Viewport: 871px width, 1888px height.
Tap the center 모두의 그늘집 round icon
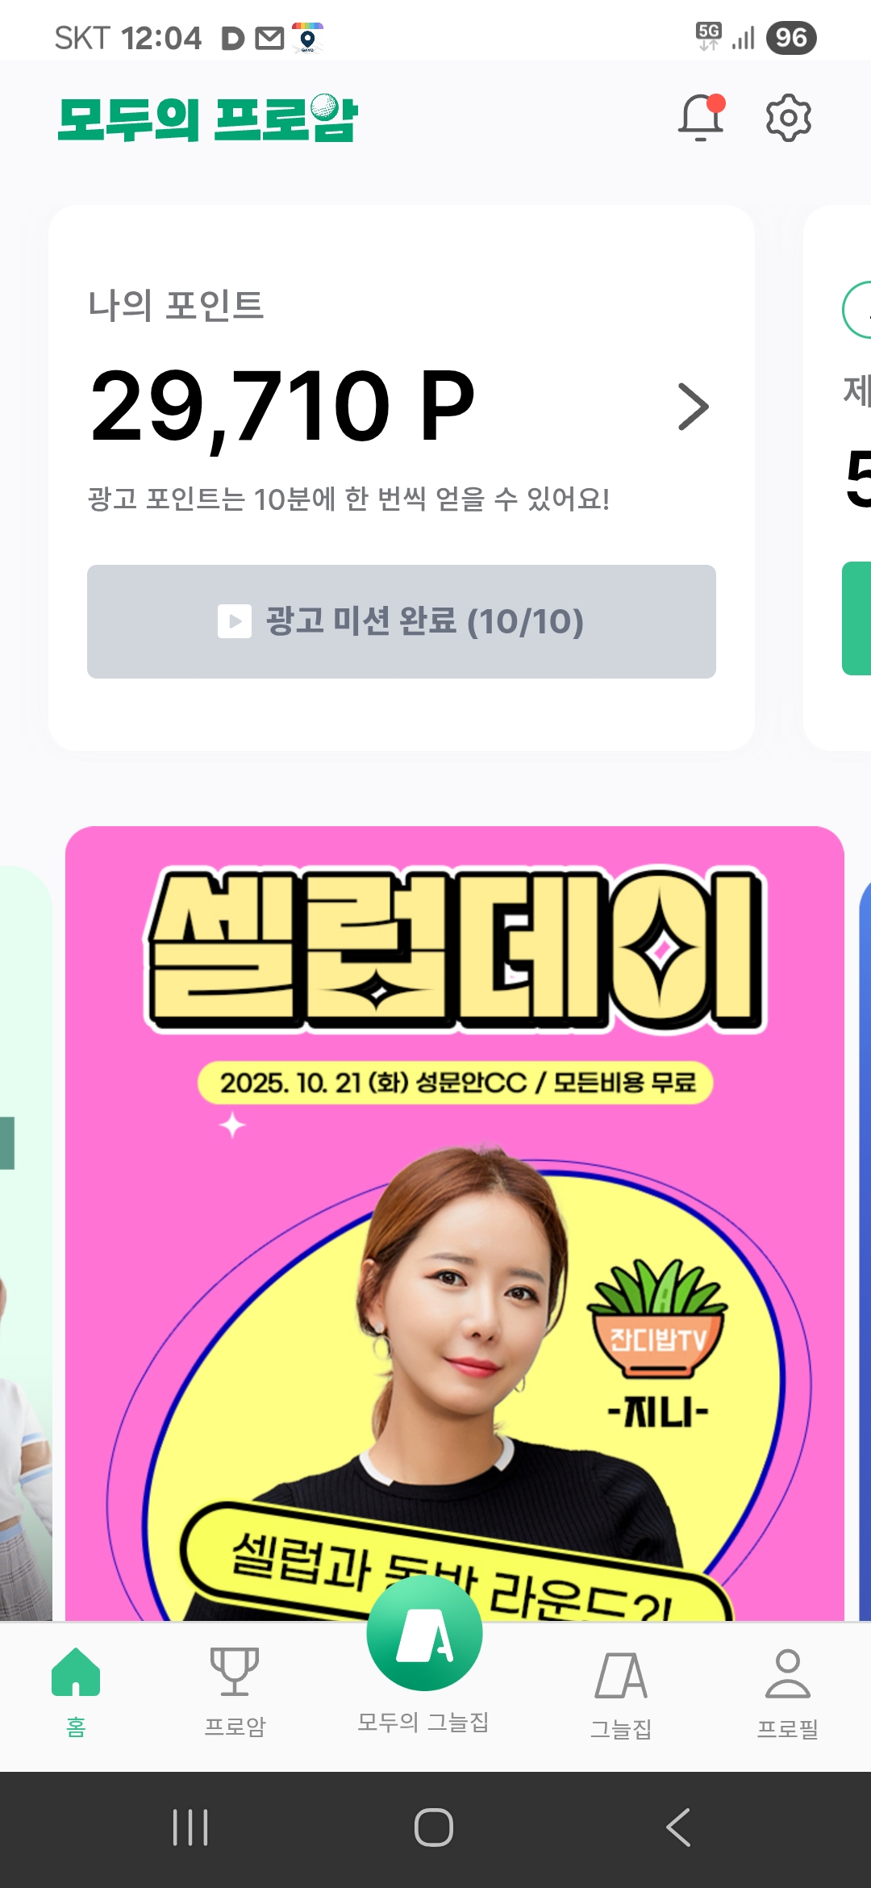pyautogui.click(x=424, y=1633)
